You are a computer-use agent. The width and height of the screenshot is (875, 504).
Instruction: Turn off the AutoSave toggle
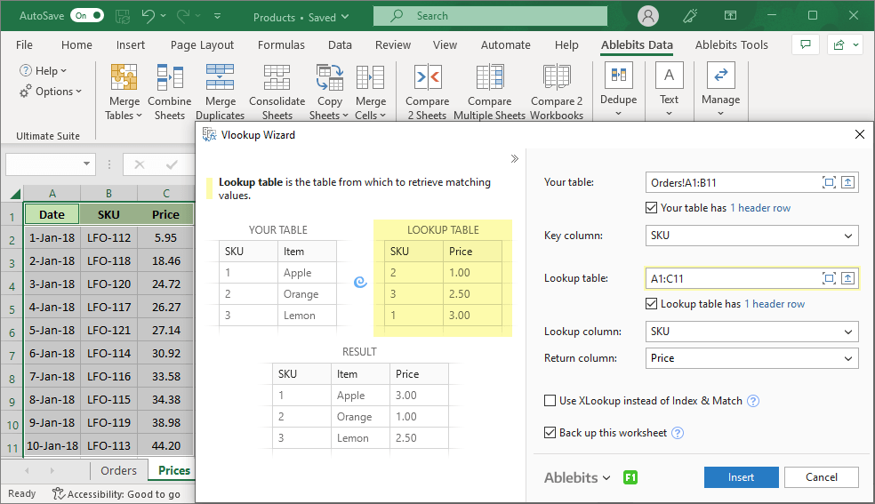pyautogui.click(x=86, y=16)
